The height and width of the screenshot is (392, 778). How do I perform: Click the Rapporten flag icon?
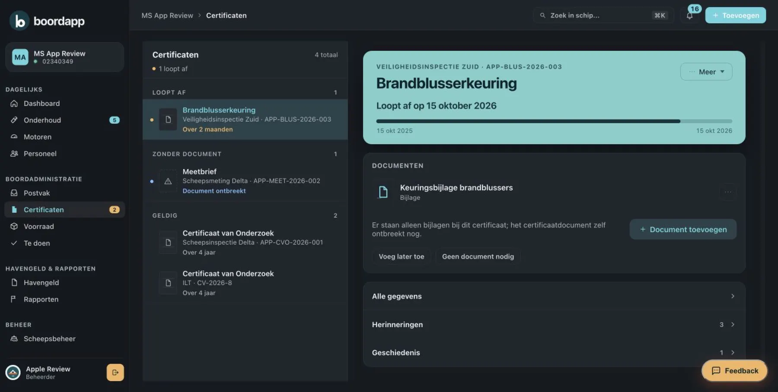tap(13, 299)
